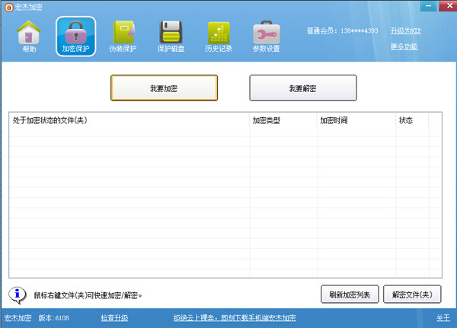Sort by 处于加密状态的文件(夹) column header
The width and height of the screenshot is (457, 328).
pyautogui.click(x=129, y=120)
